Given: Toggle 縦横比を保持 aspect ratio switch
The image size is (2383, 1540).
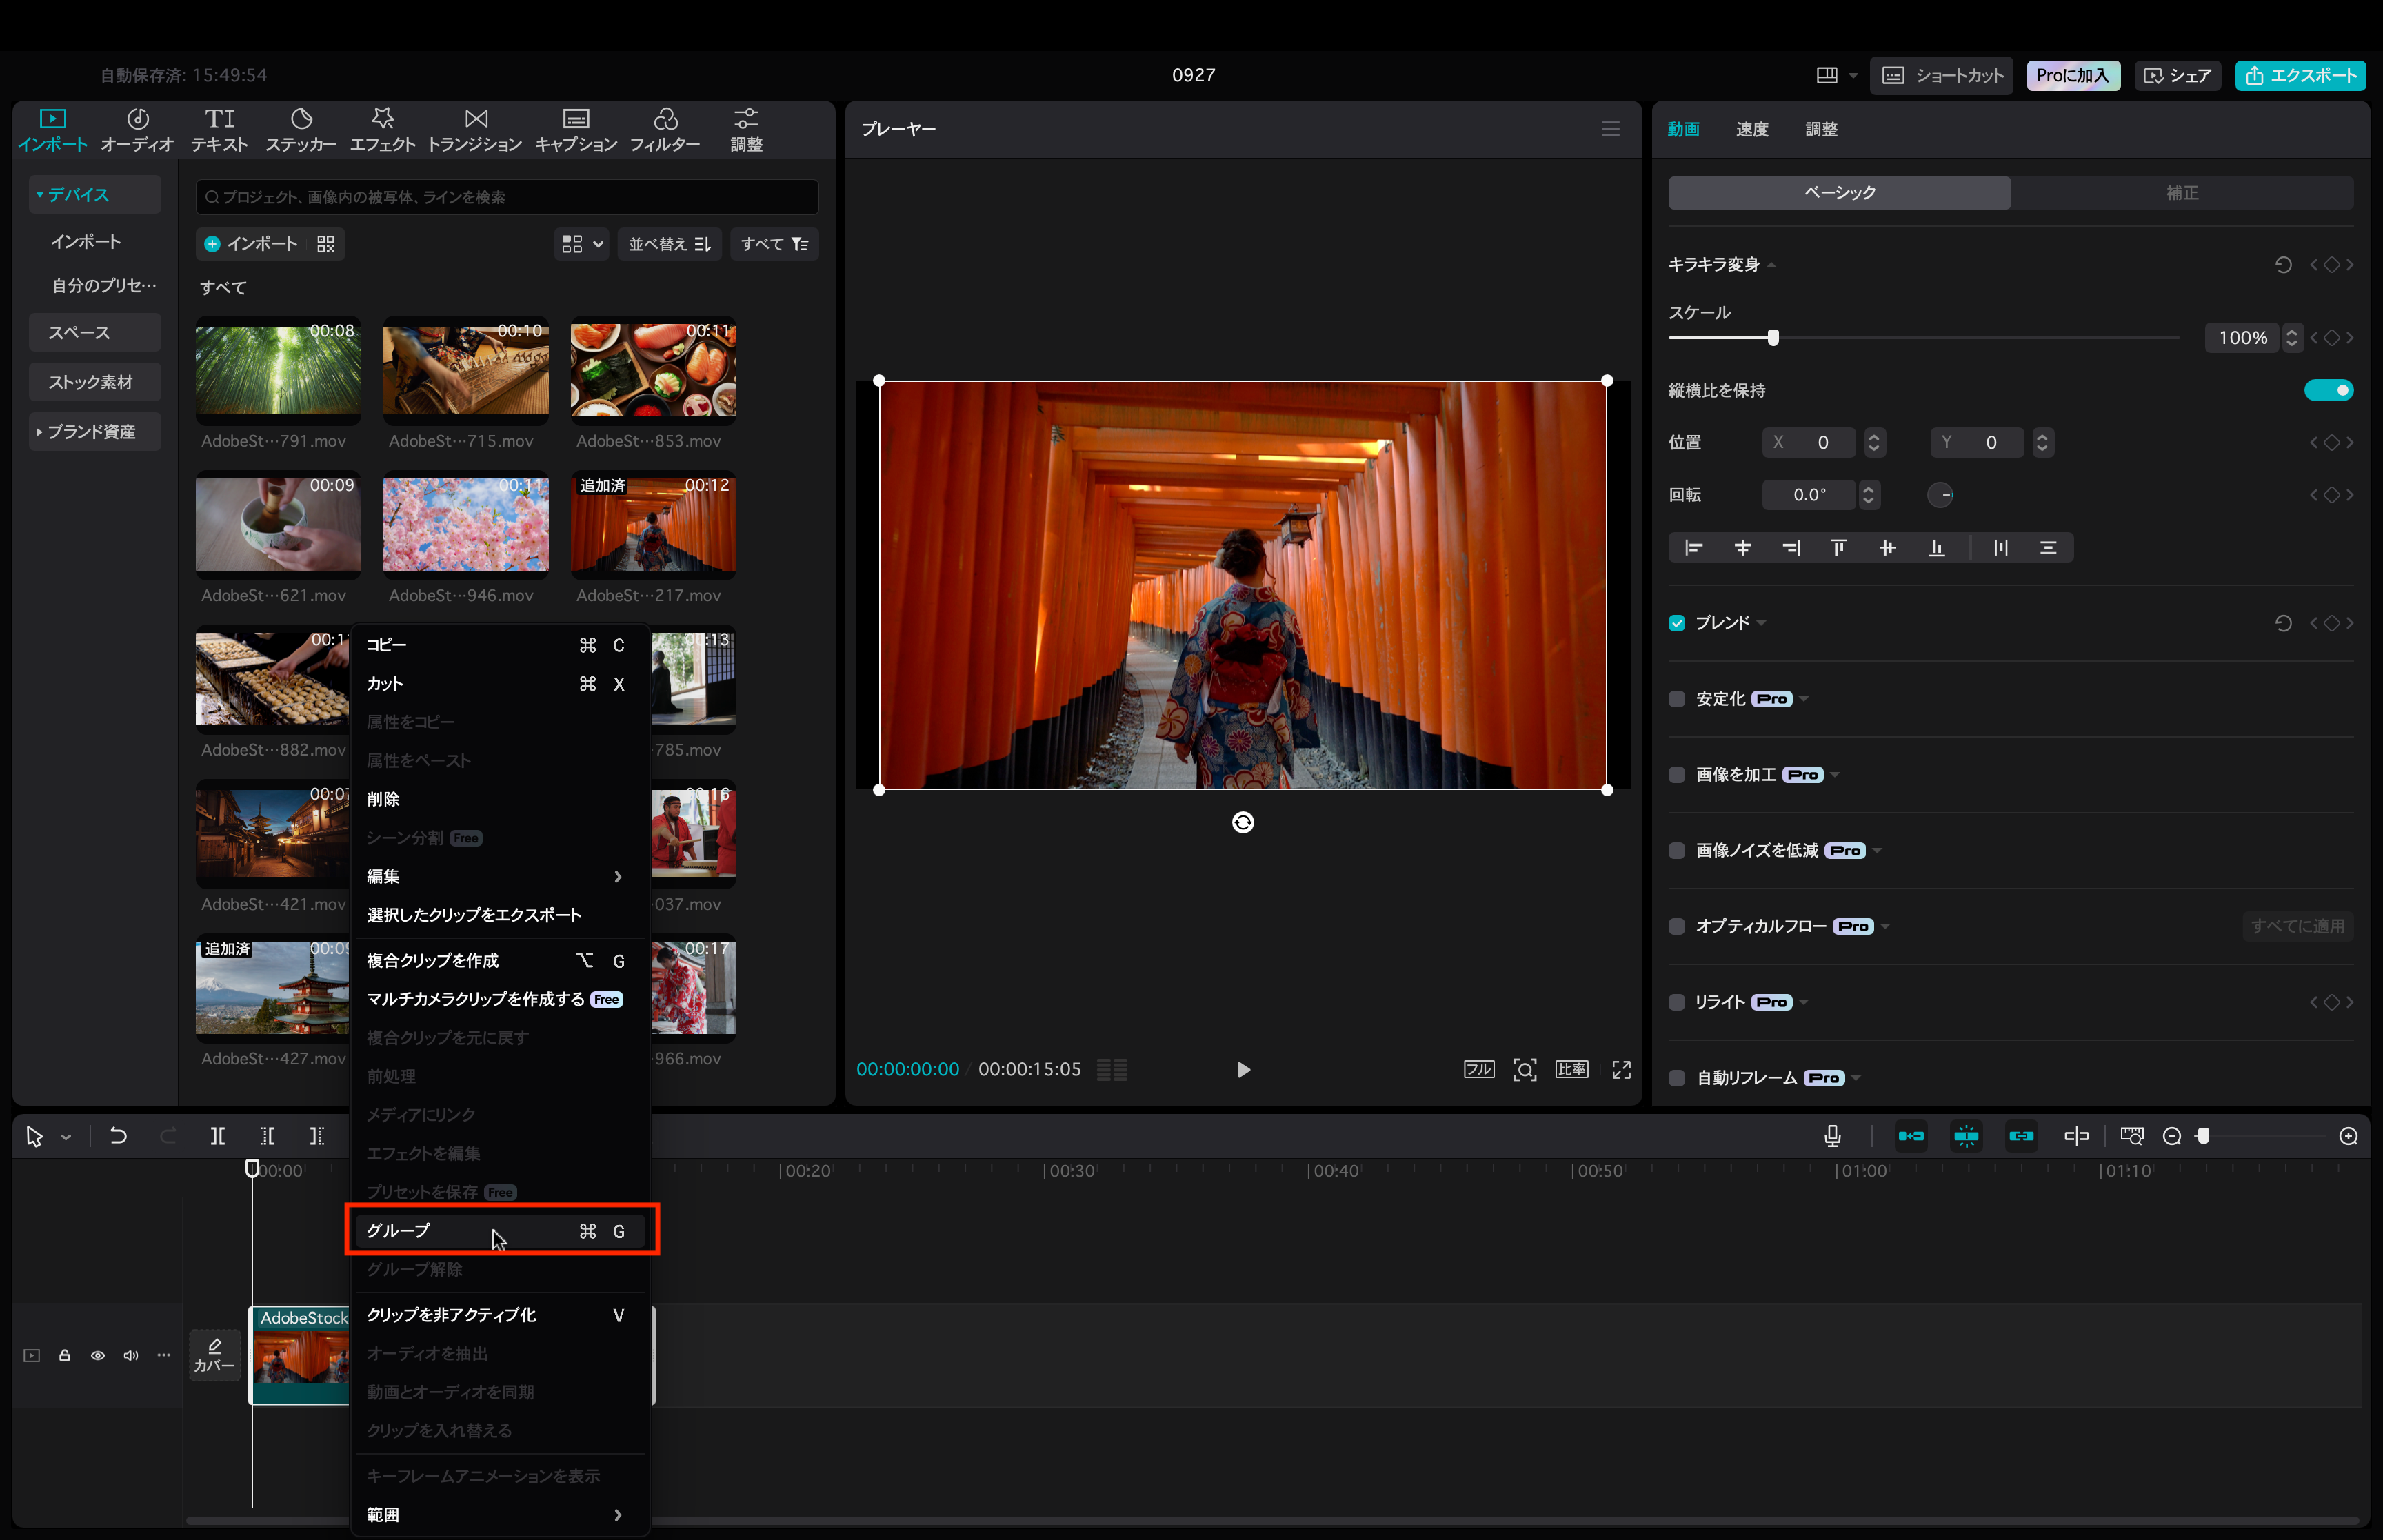Looking at the screenshot, I should [2328, 390].
